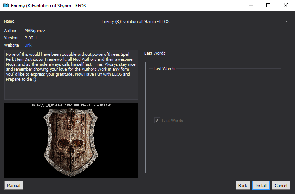Screen dimensions: 295x194
Task: Click the installer app icon in title bar
Action: pyautogui.click(x=6, y=5)
